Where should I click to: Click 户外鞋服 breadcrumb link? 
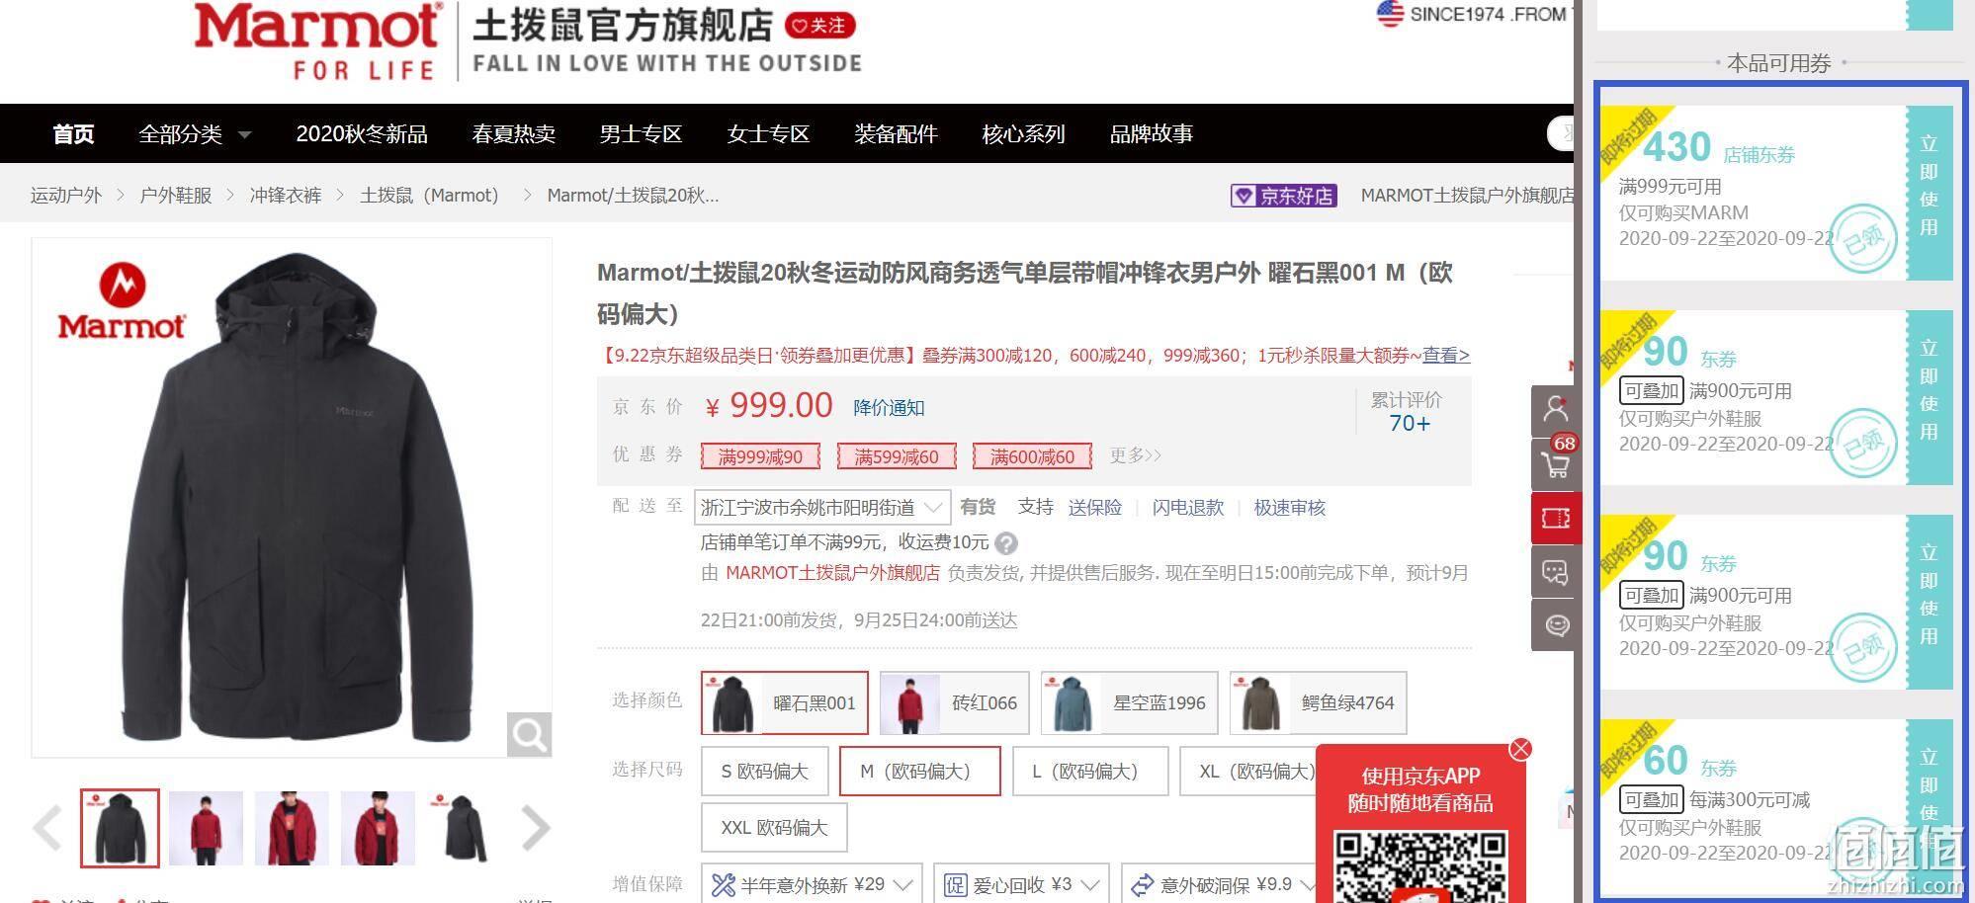pos(176,196)
